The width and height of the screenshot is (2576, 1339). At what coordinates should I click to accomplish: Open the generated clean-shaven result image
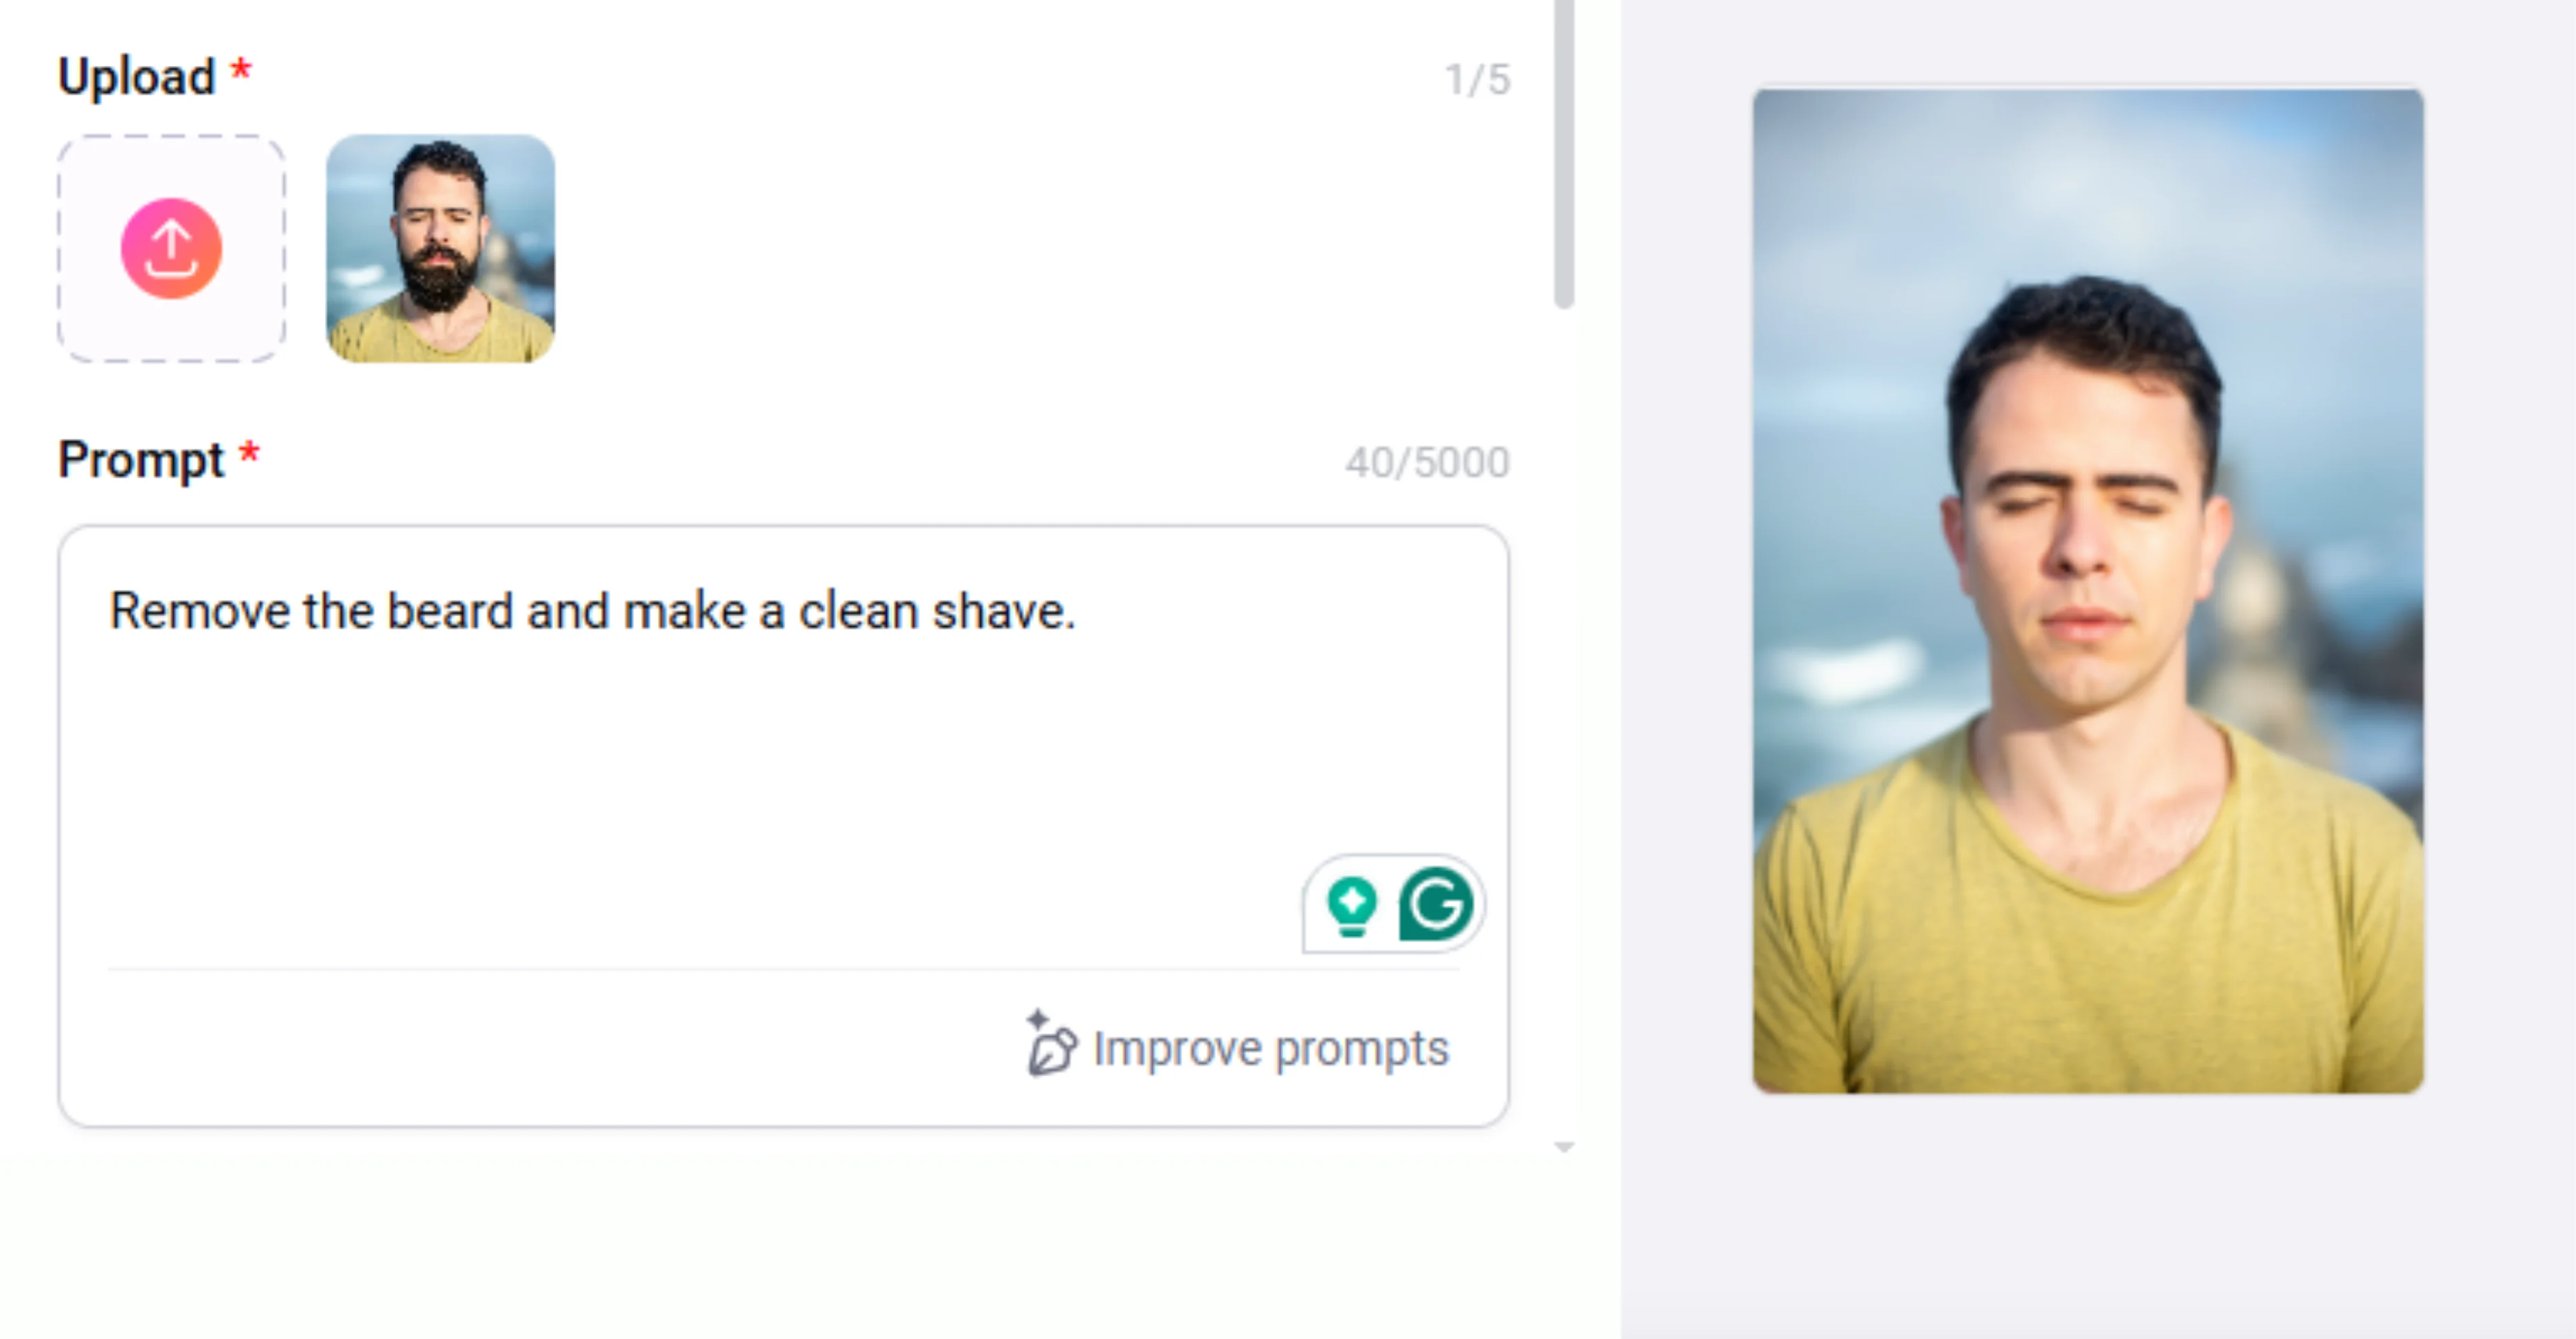click(2088, 591)
